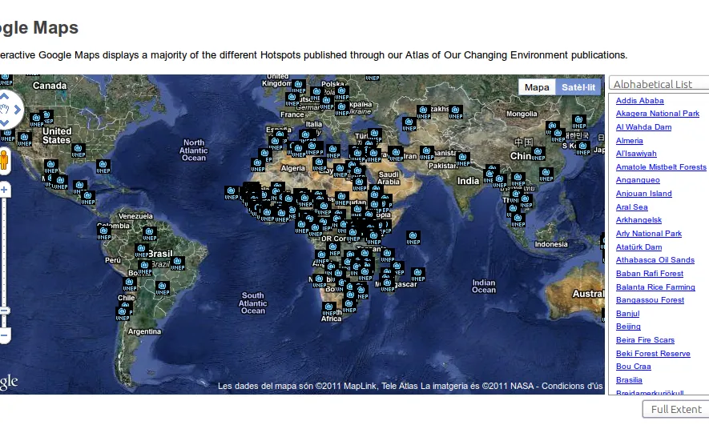Pan the map down with arrow

point(4,122)
